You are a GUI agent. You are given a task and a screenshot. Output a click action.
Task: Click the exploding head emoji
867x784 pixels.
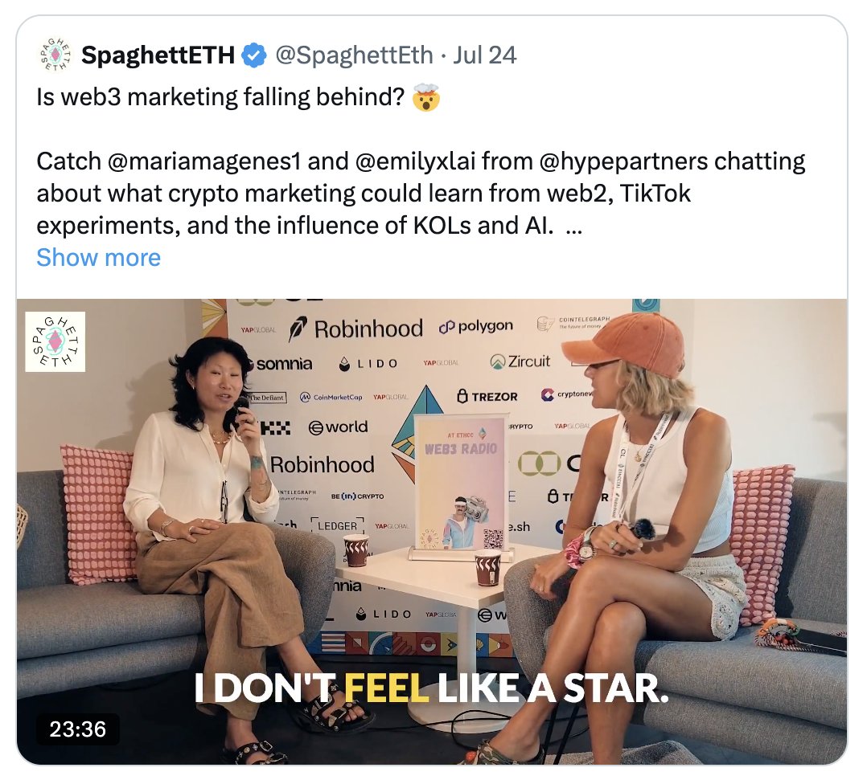click(x=425, y=99)
